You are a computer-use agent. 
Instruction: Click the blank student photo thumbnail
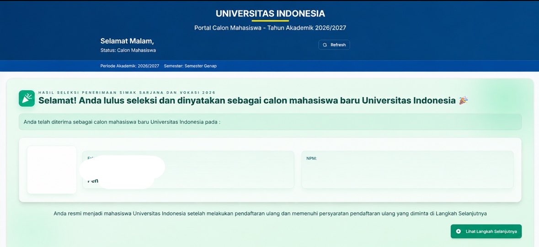(x=52, y=170)
